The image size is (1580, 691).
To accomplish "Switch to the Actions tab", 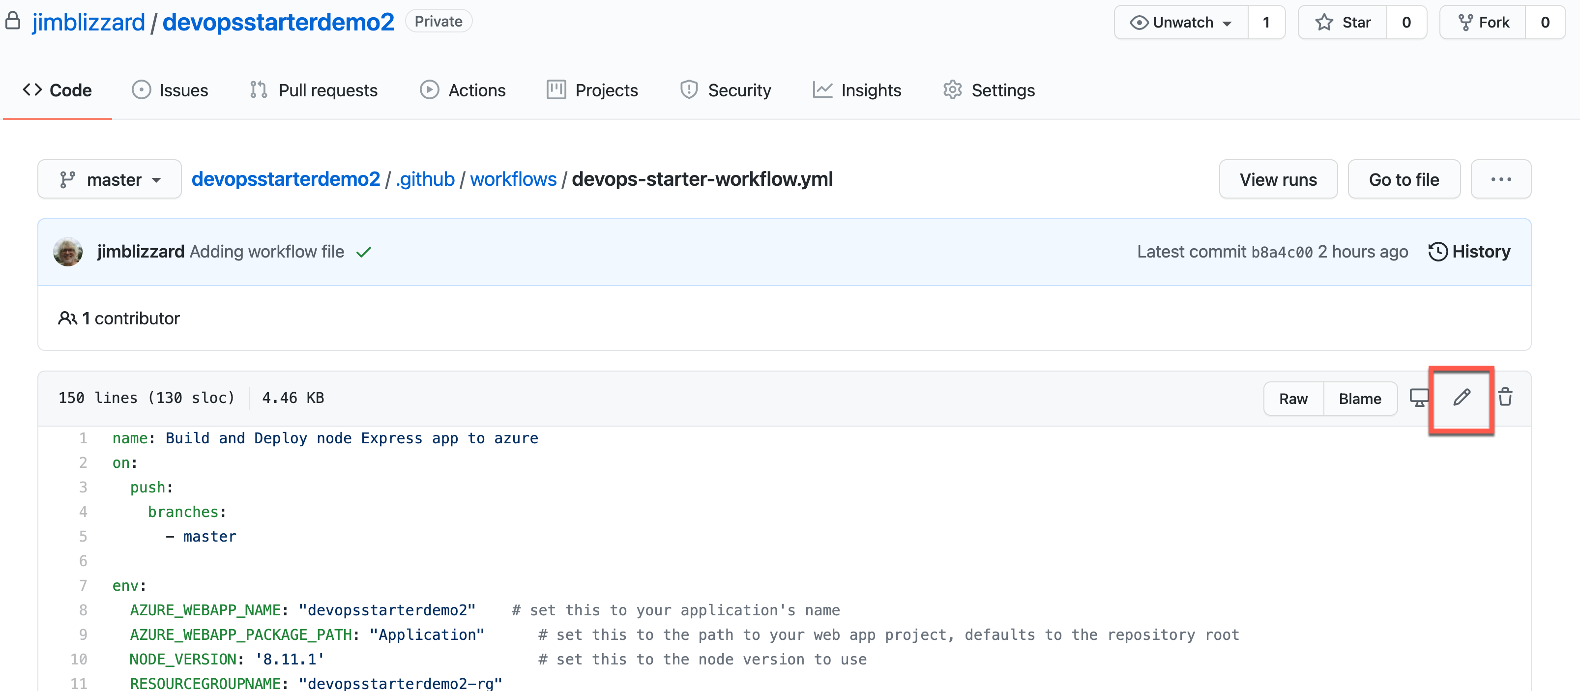I will (x=463, y=90).
